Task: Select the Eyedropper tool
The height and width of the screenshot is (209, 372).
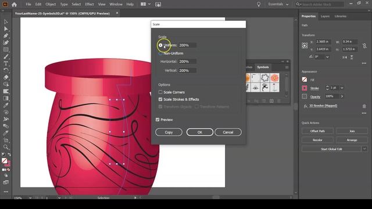Action: (x=6, y=105)
